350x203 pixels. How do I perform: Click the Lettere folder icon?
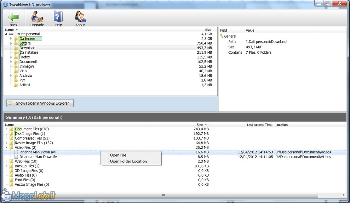16,43
